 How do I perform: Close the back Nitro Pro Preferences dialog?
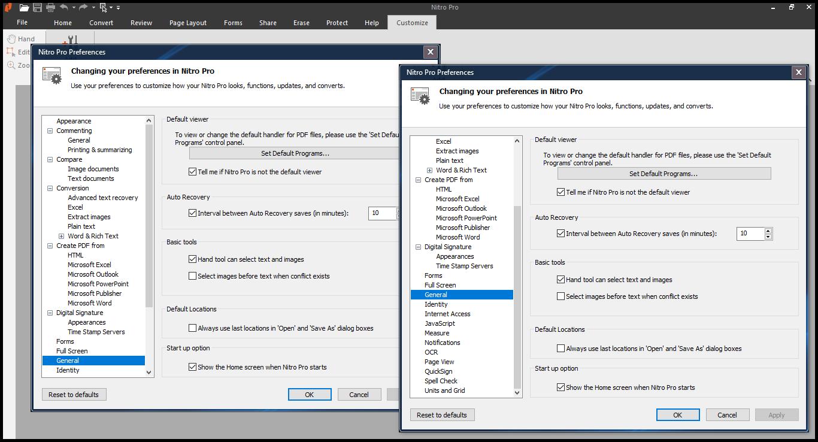(430, 52)
